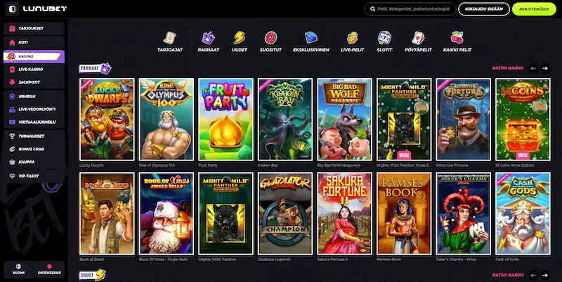Click the Kirjaudu sisään login button

(484, 9)
